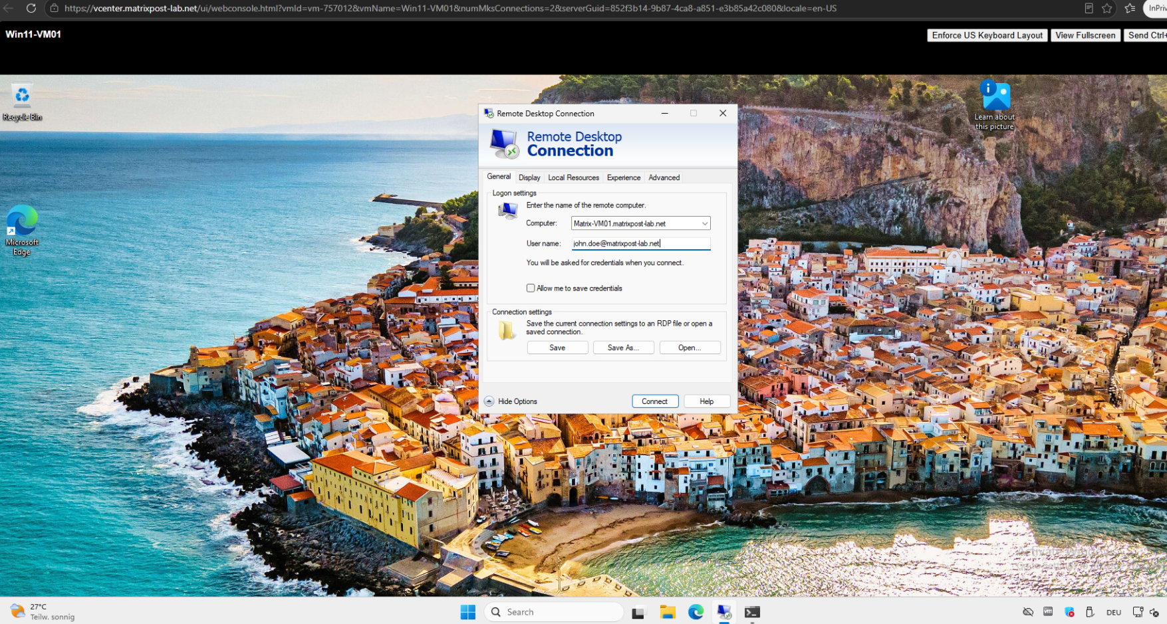Expand the Computer name dropdown
The height and width of the screenshot is (624, 1167).
pyautogui.click(x=705, y=223)
